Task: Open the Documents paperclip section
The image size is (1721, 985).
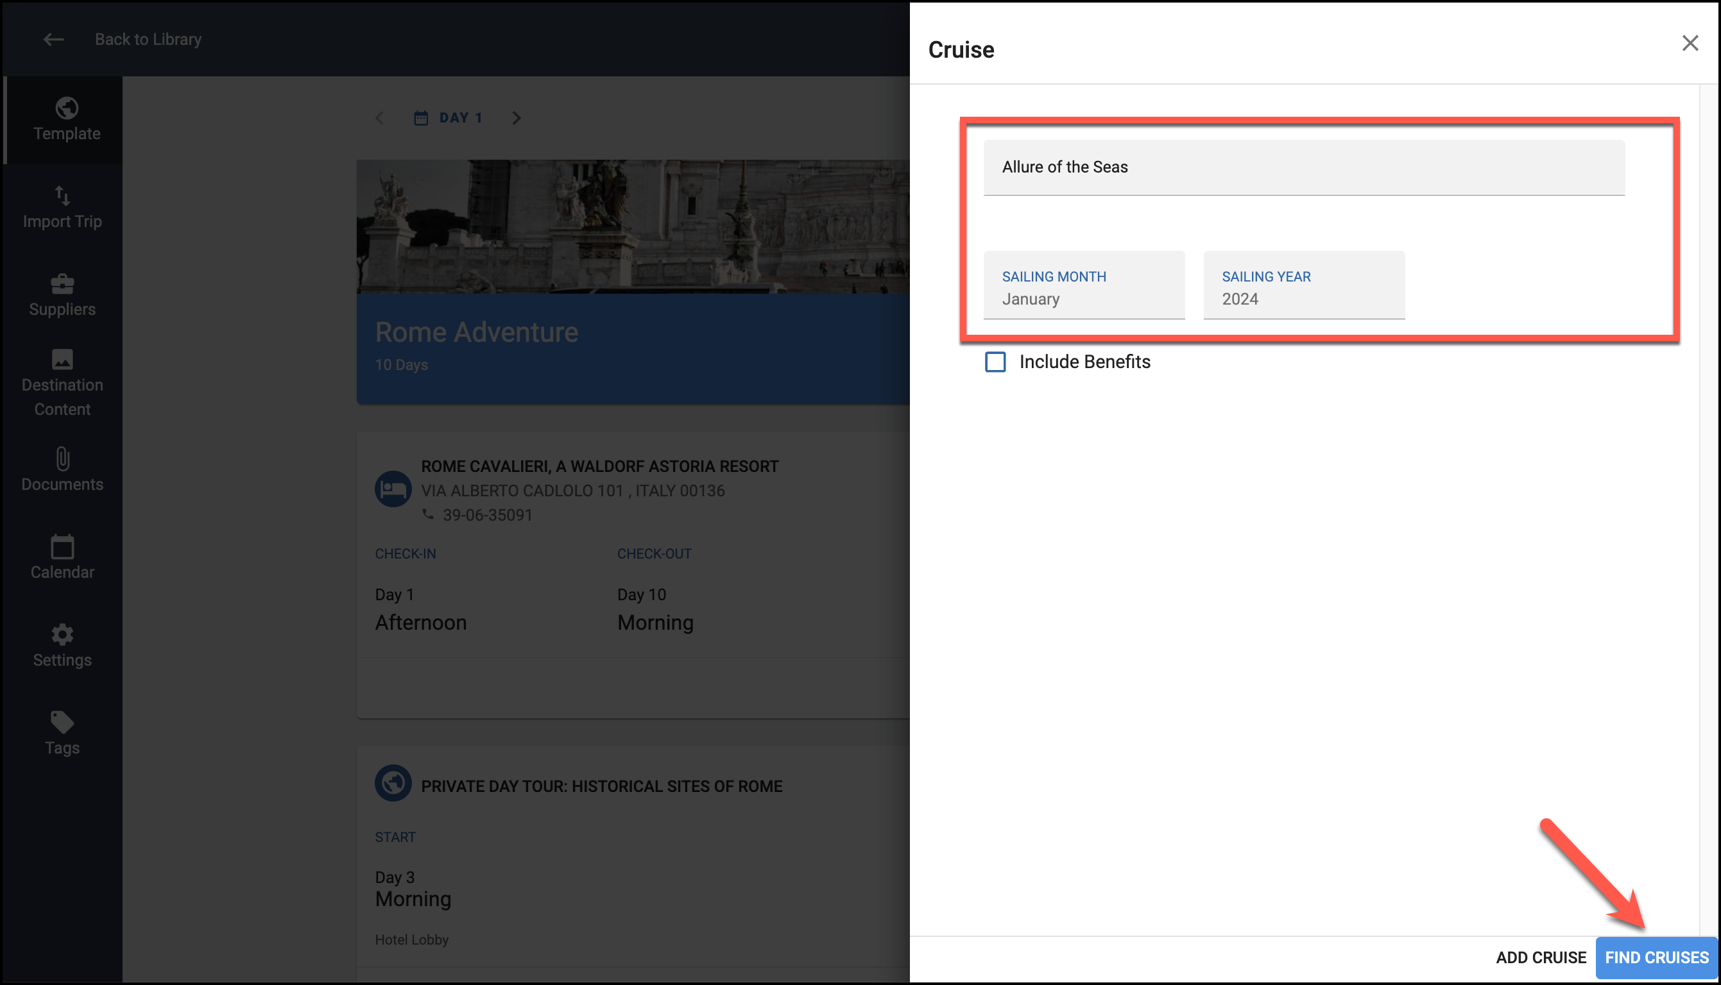Action: pos(62,470)
